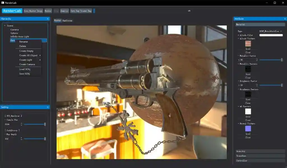This screenshot has height=168, width=287.
Task: Select Camera in the hierarchy
Action: coord(15,30)
